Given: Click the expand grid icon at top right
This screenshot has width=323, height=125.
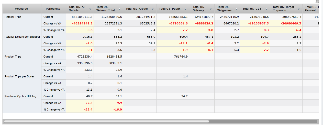Looking at the screenshot, I should 317,1.
